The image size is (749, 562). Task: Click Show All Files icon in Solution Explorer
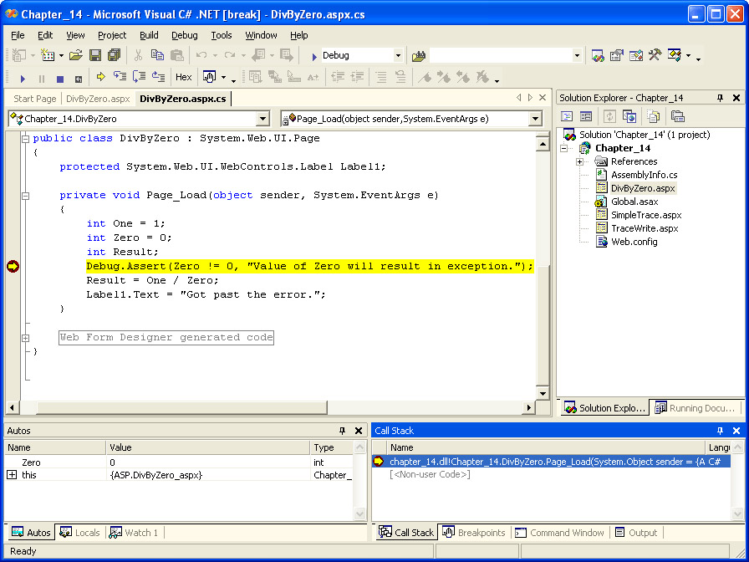[653, 116]
